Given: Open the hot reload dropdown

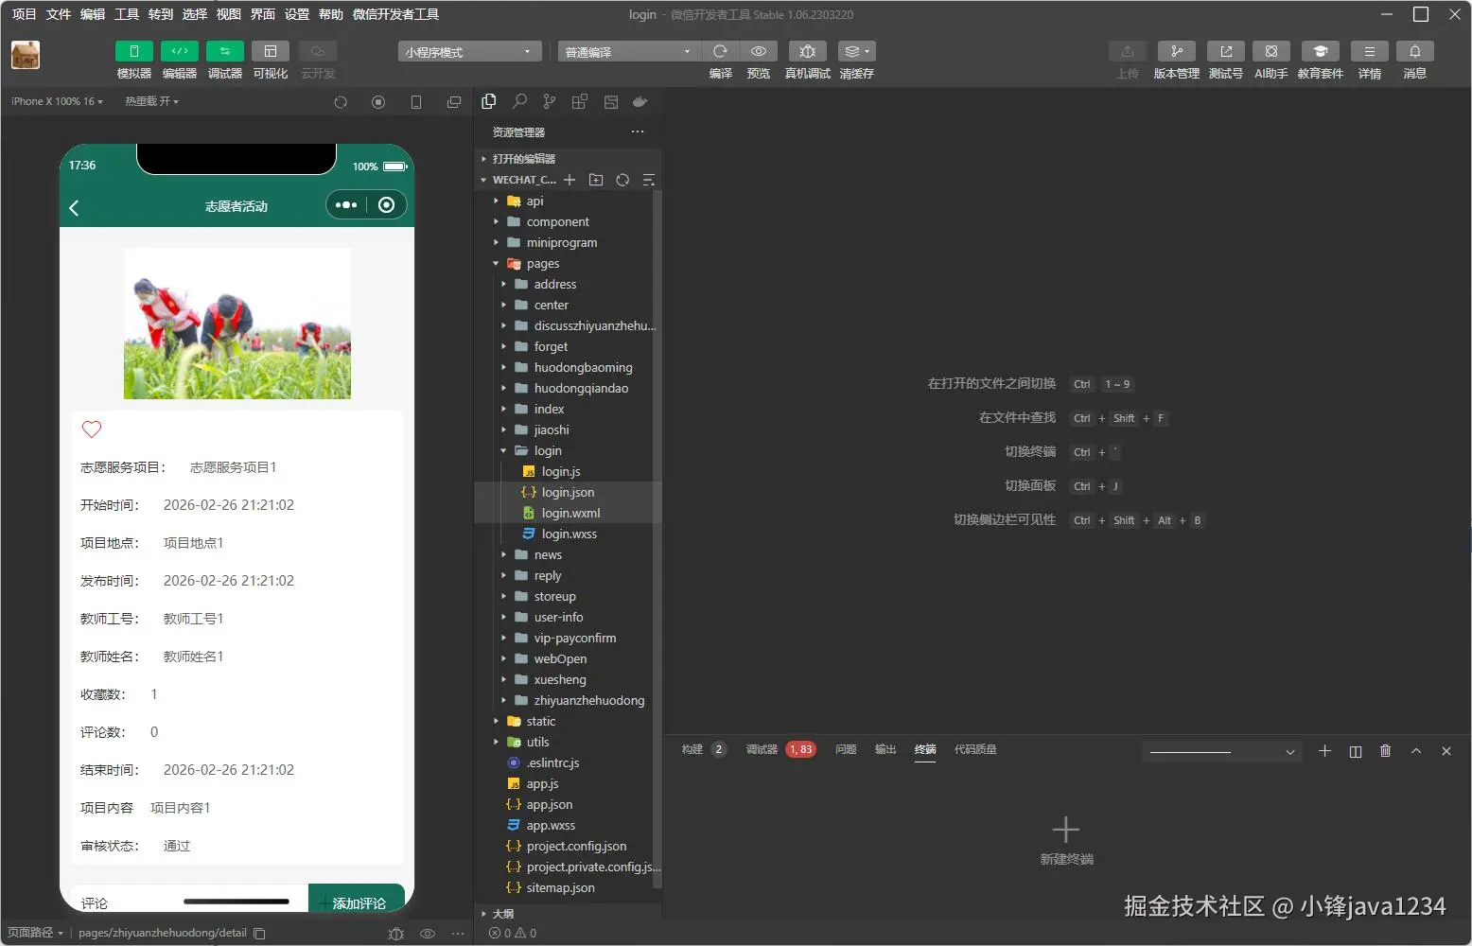Looking at the screenshot, I should (x=151, y=101).
